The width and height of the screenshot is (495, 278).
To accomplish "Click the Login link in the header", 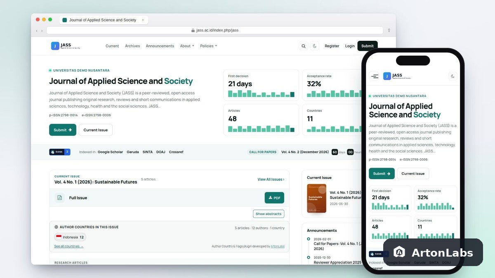I will 350,46.
